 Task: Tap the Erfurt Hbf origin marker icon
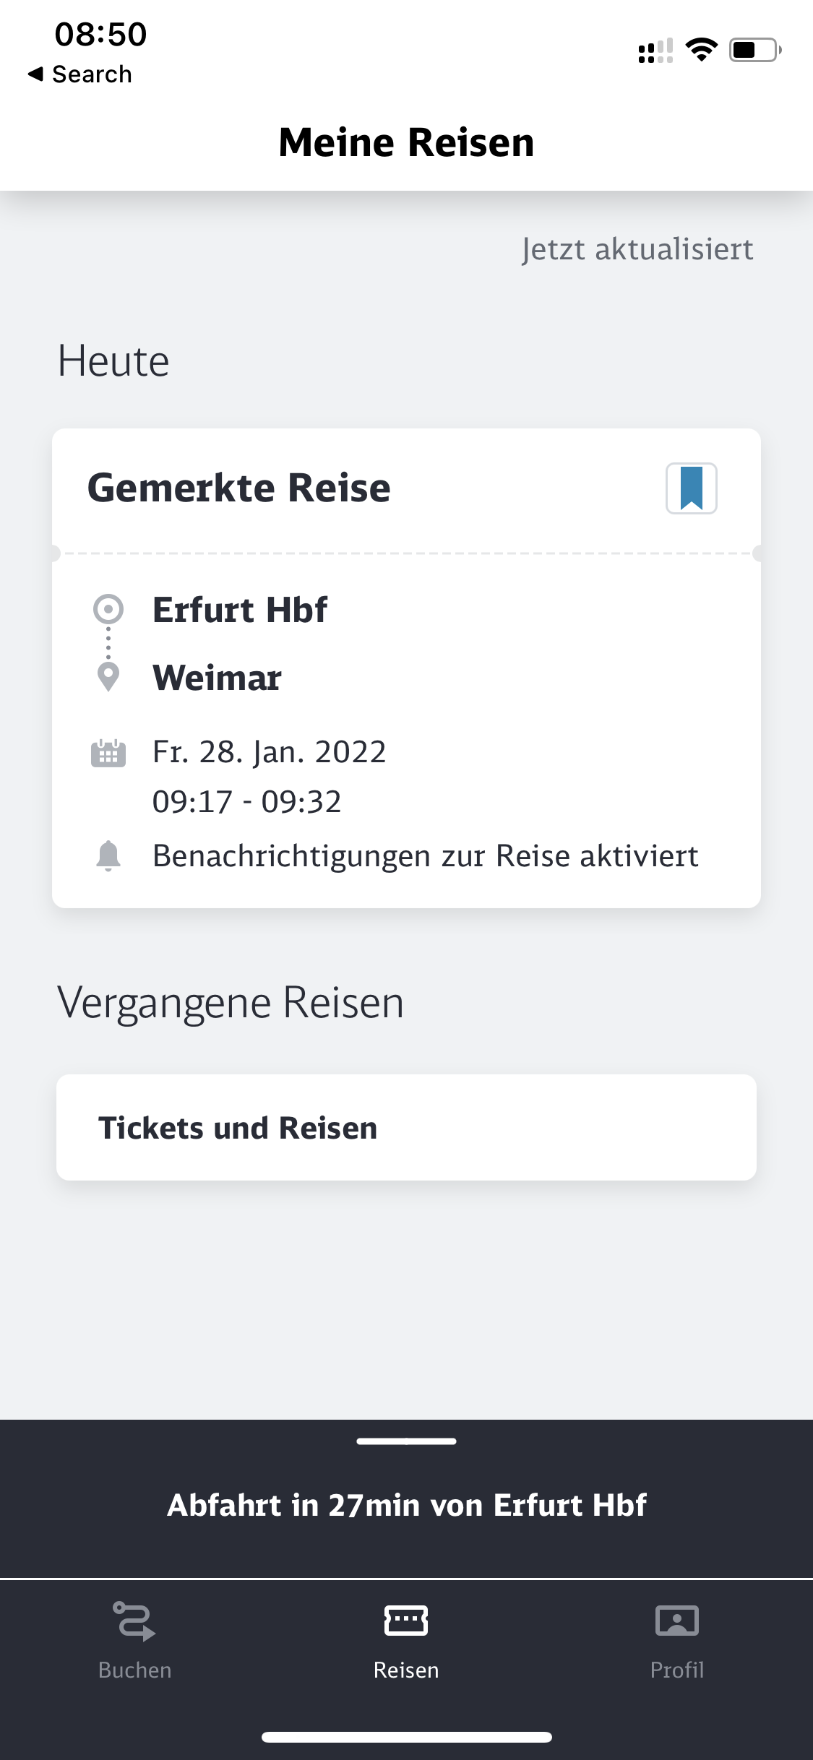coord(108,610)
